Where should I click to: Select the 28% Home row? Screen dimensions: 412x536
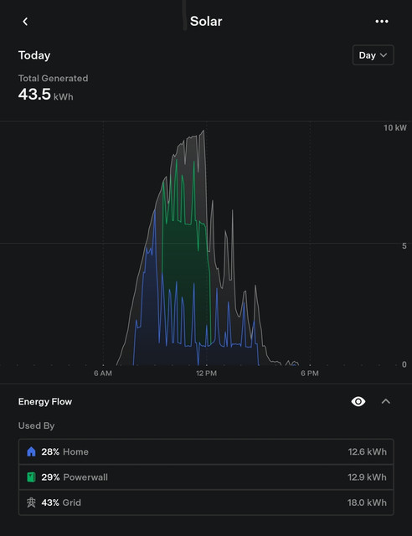pos(206,451)
